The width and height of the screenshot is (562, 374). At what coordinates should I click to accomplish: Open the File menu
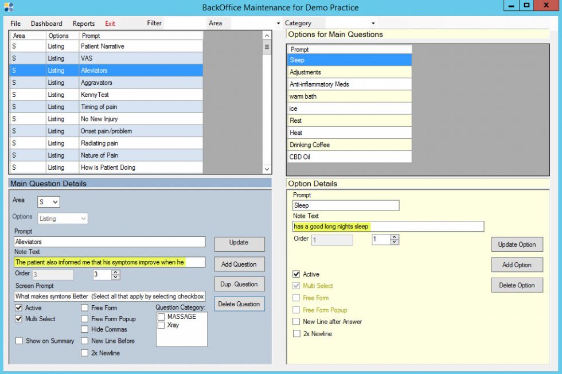click(x=15, y=24)
